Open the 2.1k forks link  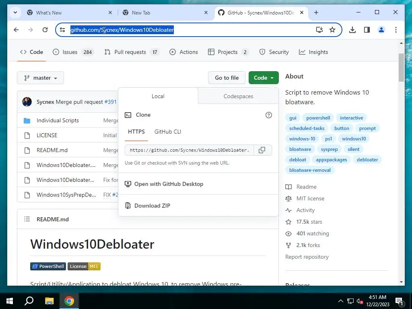click(303, 245)
